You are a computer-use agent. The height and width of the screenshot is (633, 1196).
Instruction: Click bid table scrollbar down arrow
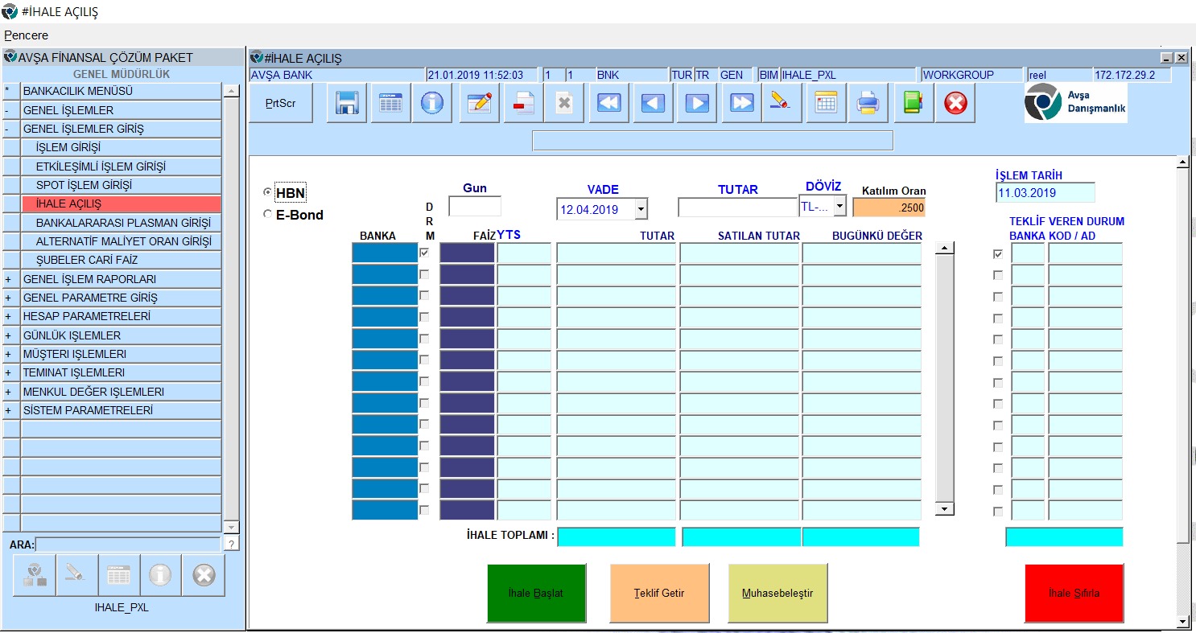(x=944, y=509)
